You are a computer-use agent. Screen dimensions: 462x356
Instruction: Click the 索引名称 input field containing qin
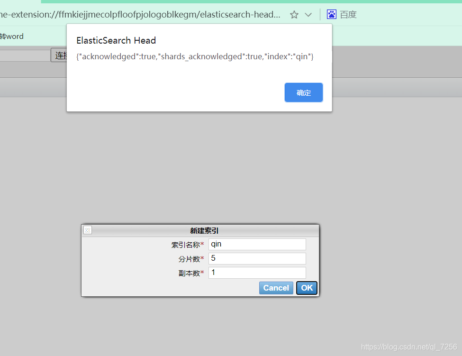(257, 244)
